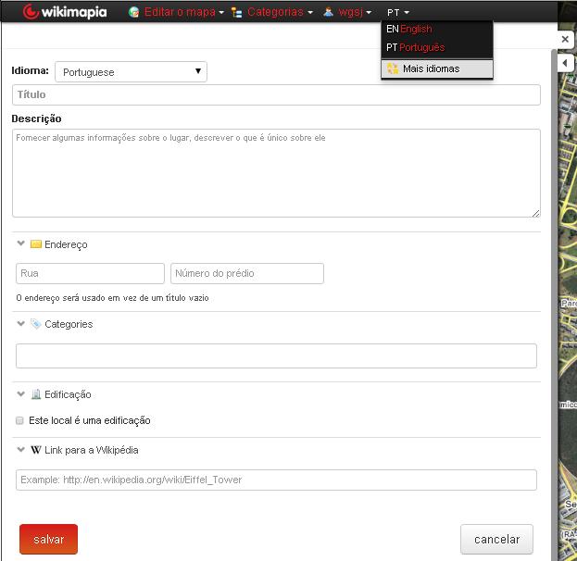Click the Mais idiomas option
Viewport: 577px width, 561px height.
point(431,69)
